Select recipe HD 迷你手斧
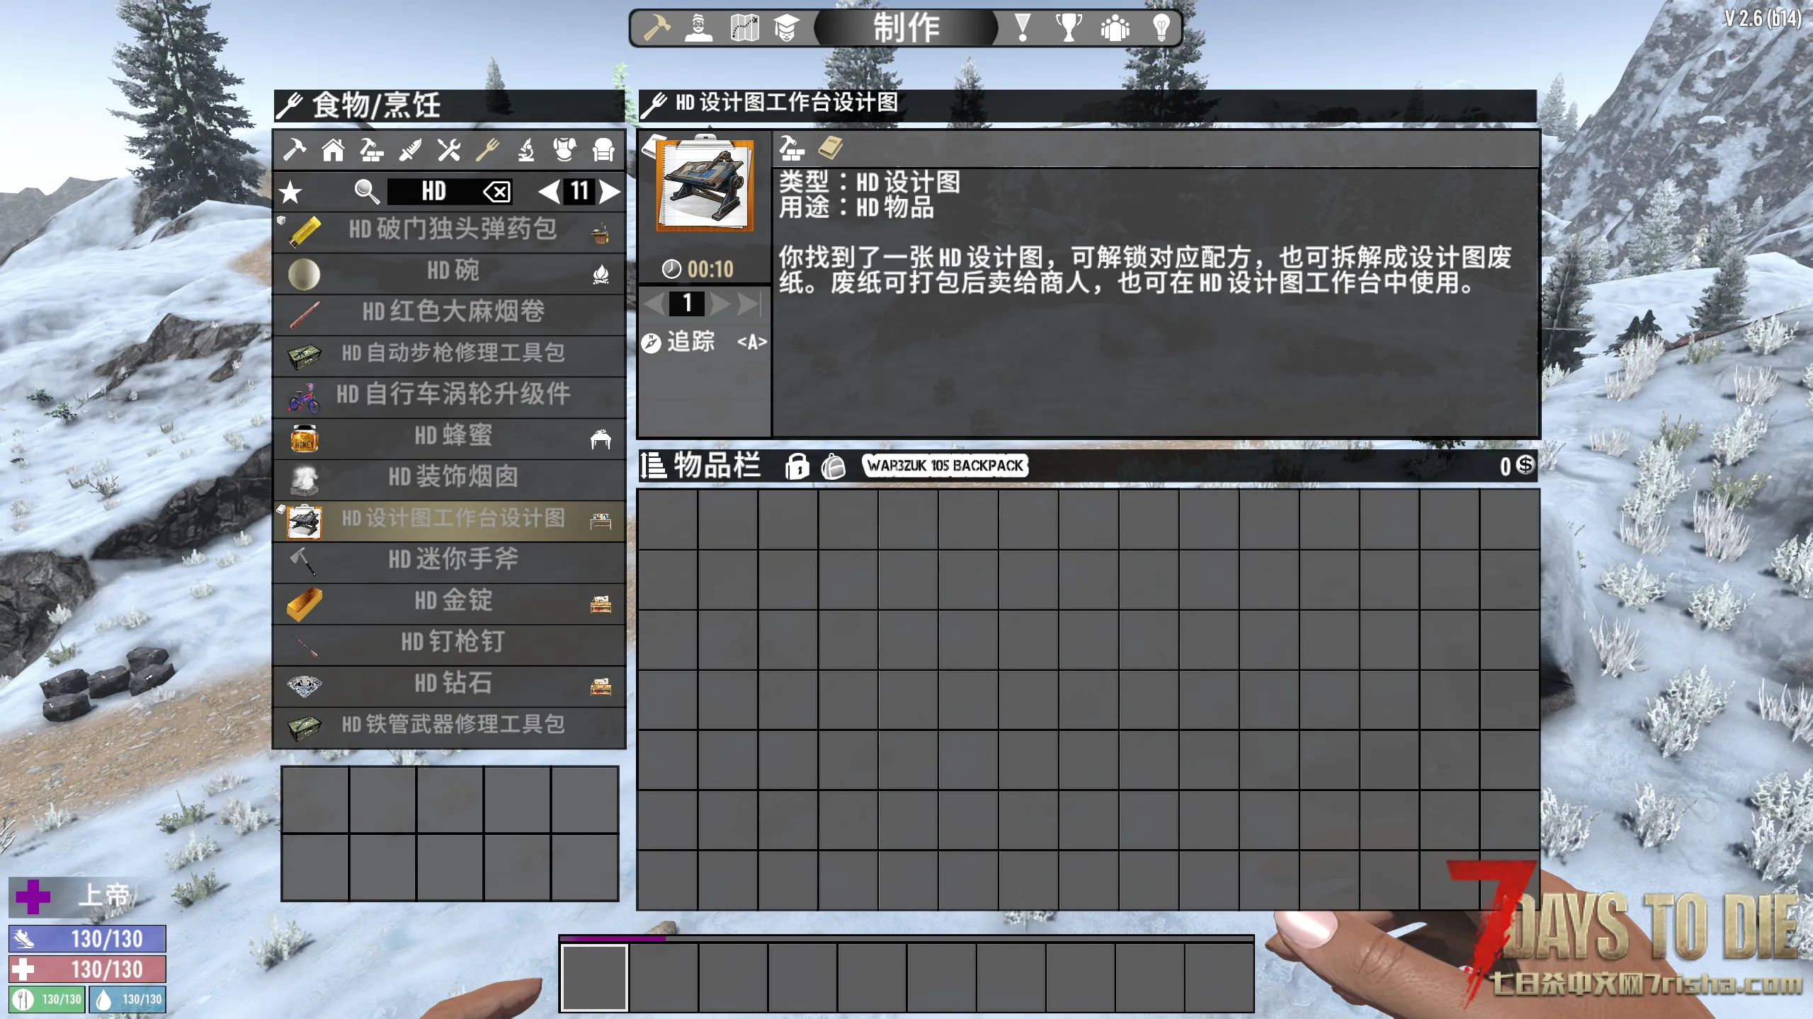 [x=450, y=562]
